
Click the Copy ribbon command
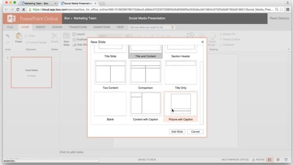tap(30, 36)
